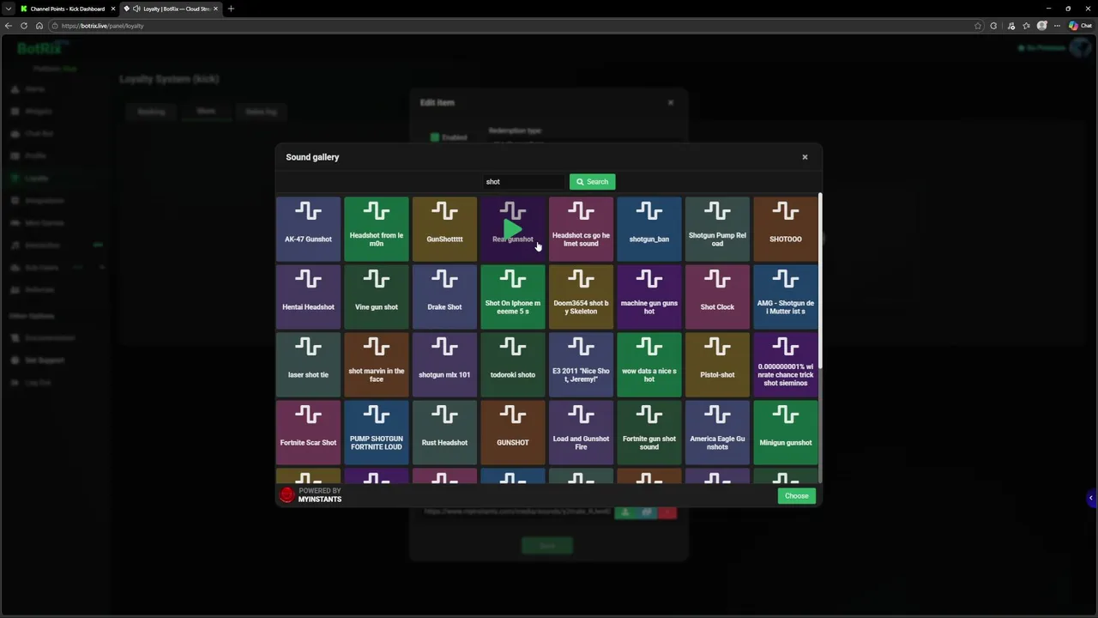Close the Sound gallery dialog
Viewport: 1098px width, 618px height.
[805, 157]
